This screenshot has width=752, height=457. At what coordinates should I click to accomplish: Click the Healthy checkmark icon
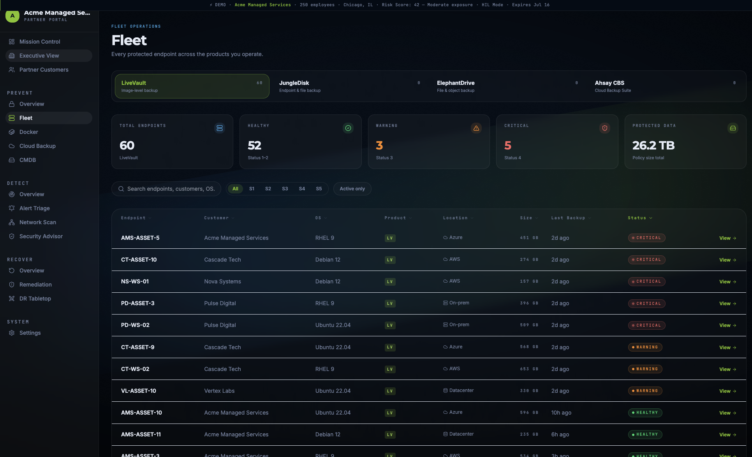tap(348, 128)
